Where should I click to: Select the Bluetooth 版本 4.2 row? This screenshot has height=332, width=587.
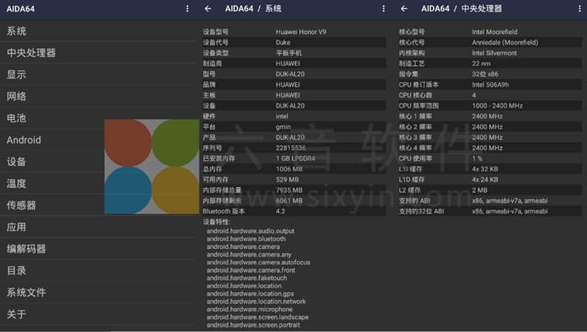tap(294, 211)
